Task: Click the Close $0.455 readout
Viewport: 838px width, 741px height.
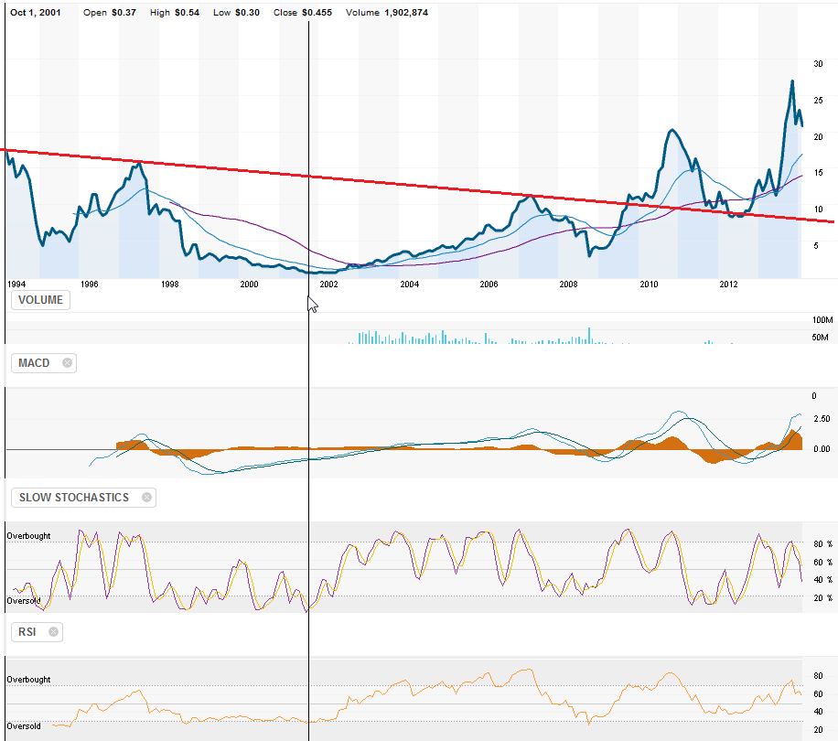Action: pyautogui.click(x=311, y=13)
